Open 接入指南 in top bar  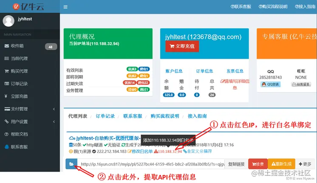pyautogui.click(x=305, y=7)
